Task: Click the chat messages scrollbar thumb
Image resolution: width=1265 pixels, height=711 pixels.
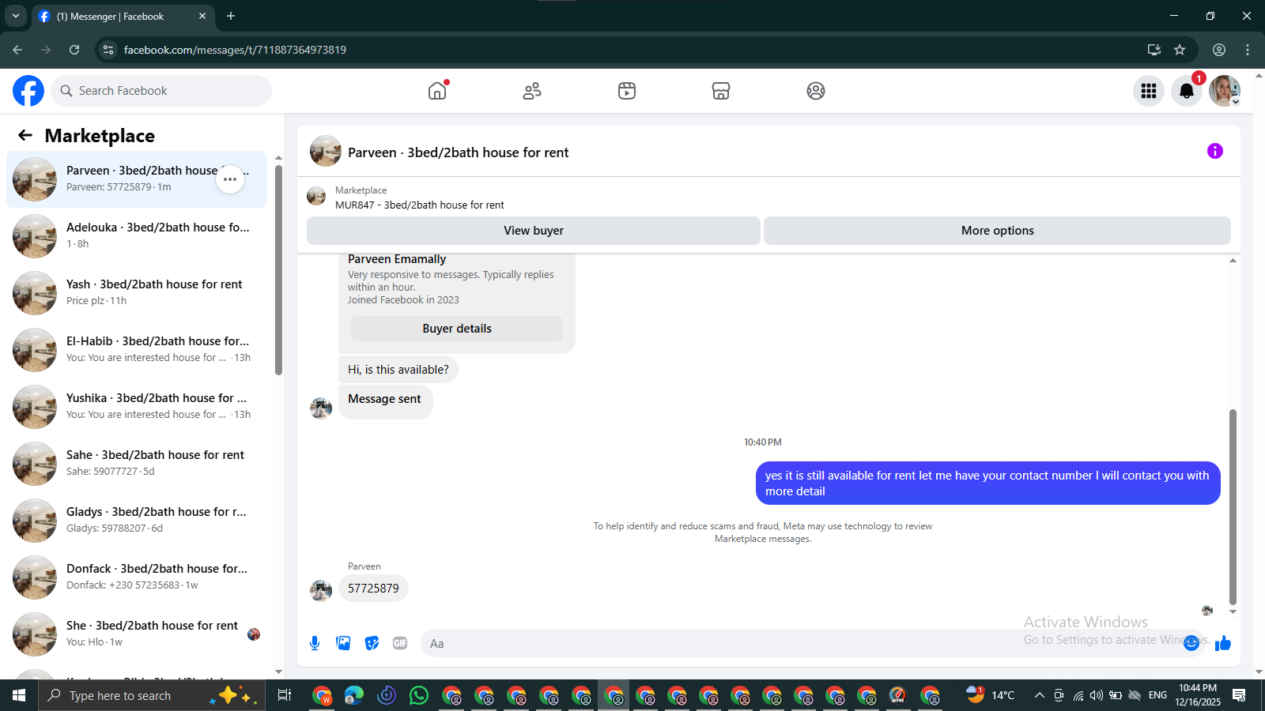Action: [1233, 507]
